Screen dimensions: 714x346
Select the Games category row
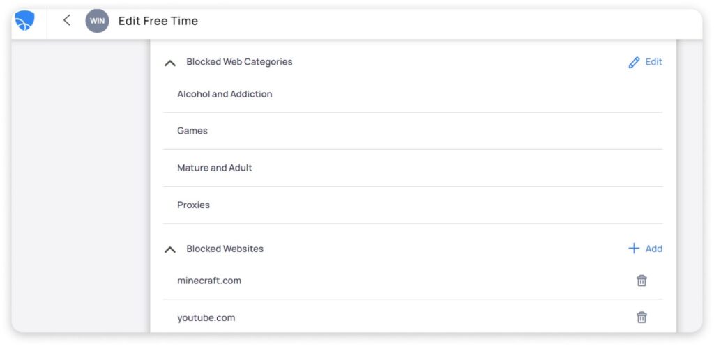(192, 131)
